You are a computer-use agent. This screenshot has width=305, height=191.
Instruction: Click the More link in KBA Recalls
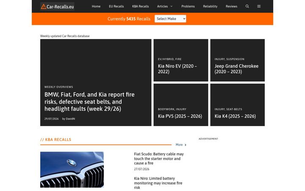pyautogui.click(x=181, y=145)
